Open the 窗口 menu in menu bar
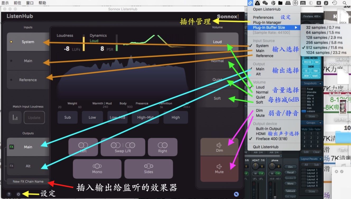This screenshot has width=351, height=199. click(x=30, y=3)
